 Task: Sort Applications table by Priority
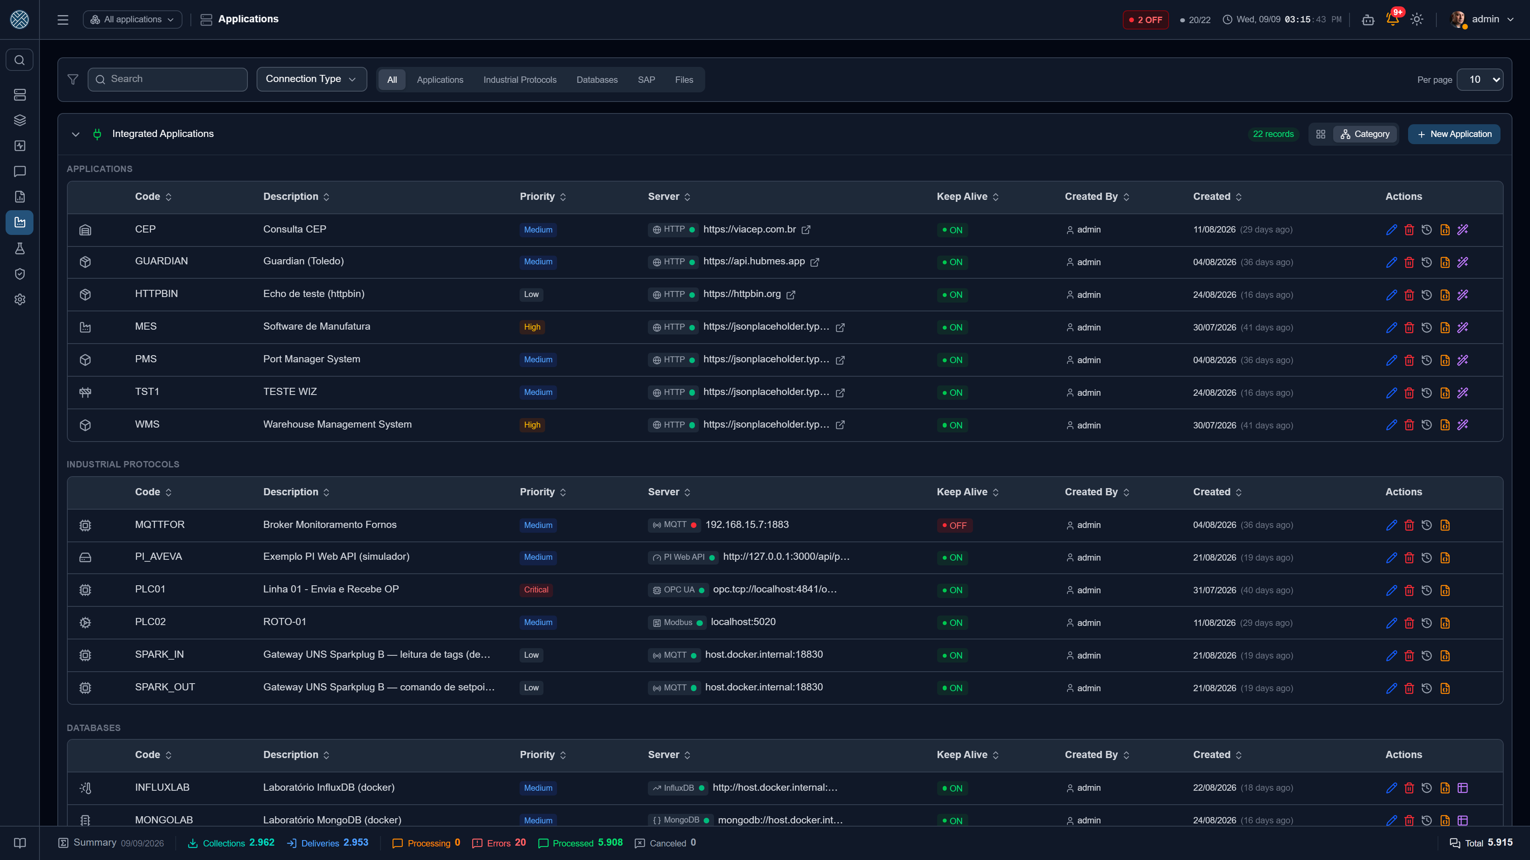point(543,197)
